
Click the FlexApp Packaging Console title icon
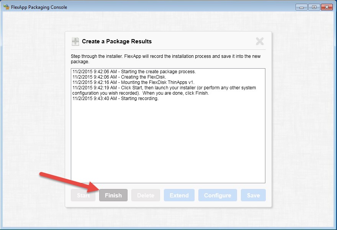[7, 7]
